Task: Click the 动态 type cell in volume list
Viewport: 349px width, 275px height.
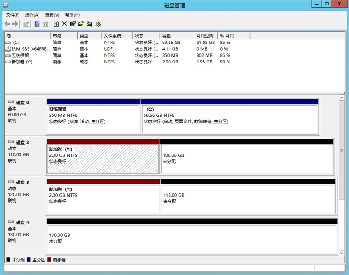Action: click(x=84, y=62)
